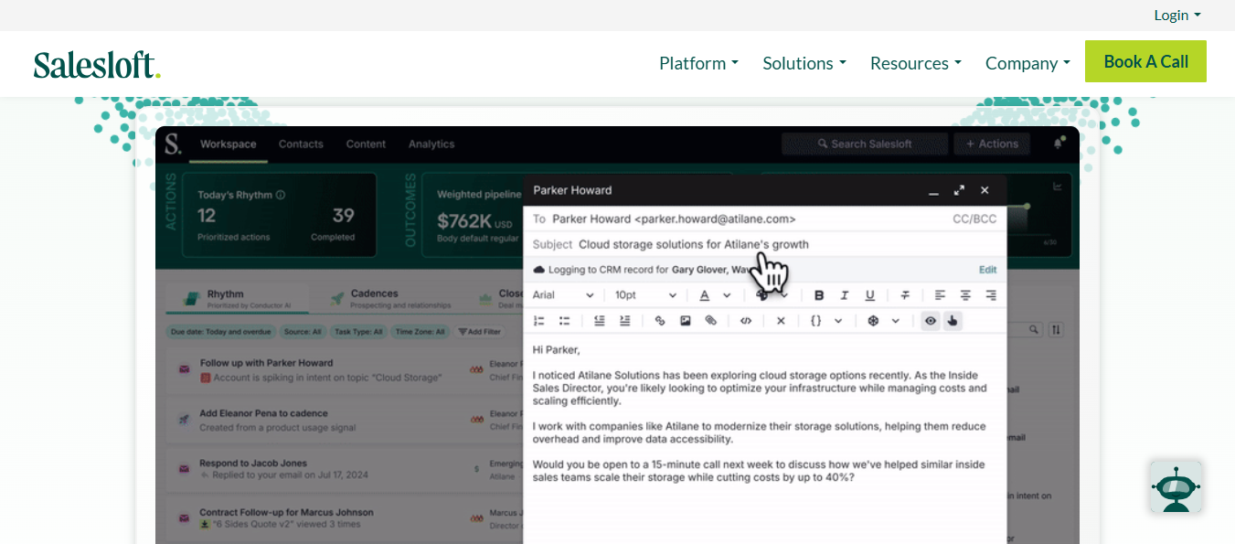The image size is (1235, 544).
Task: Click the Salesloft S logo in app bar
Action: click(173, 144)
